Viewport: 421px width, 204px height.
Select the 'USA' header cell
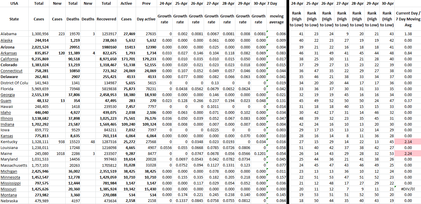[x=14, y=4]
